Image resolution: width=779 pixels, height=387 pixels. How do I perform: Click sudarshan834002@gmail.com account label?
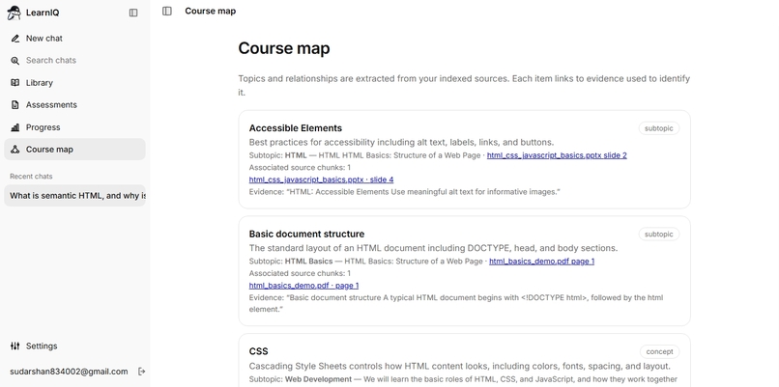pyautogui.click(x=69, y=372)
